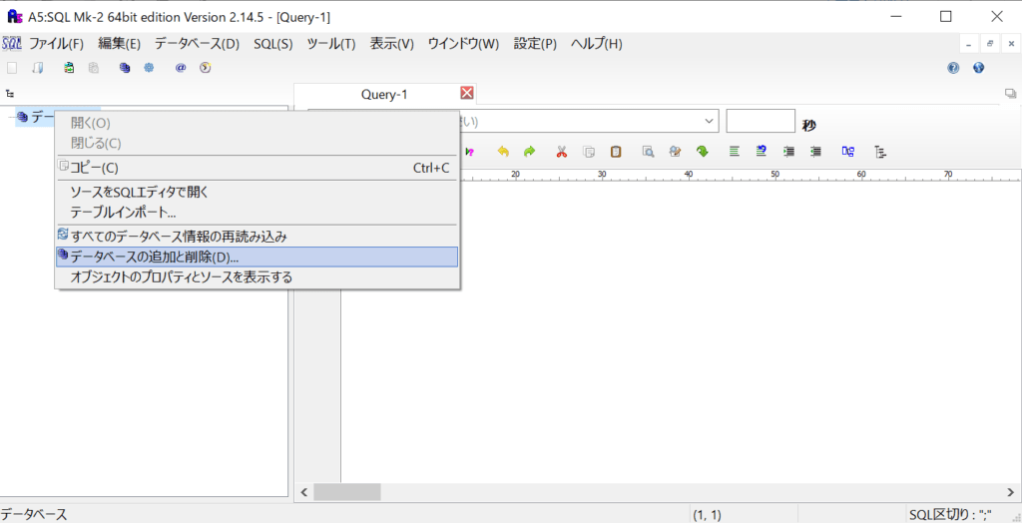Click the horizontal scrollbar left arrow
The width and height of the screenshot is (1022, 523).
pos(303,492)
